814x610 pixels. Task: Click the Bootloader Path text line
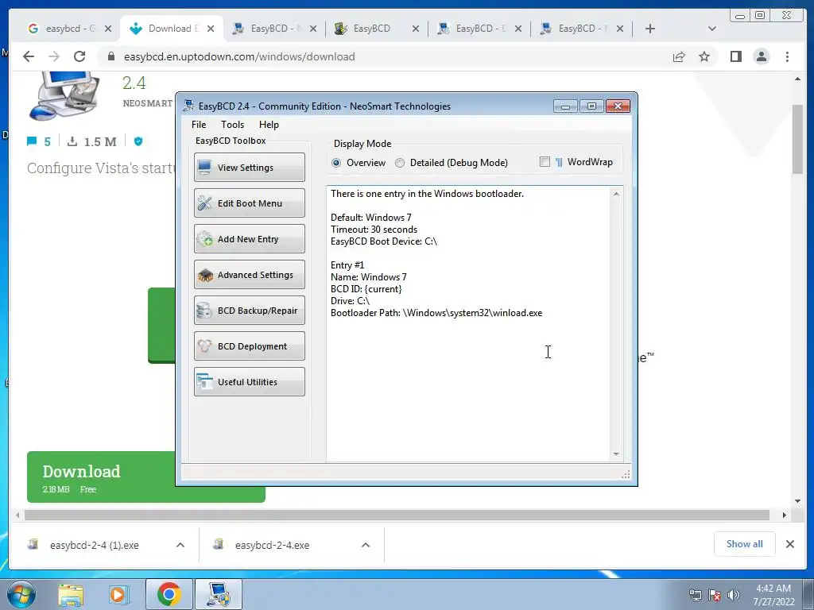[x=436, y=313]
